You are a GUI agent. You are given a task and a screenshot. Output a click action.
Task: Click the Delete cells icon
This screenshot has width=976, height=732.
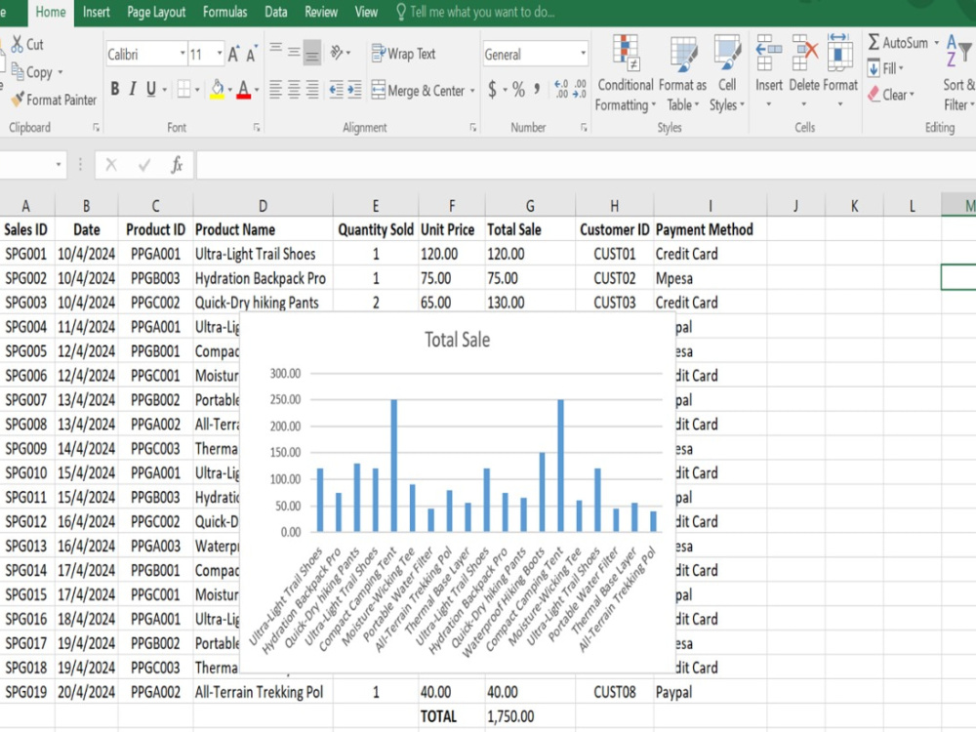pyautogui.click(x=805, y=53)
